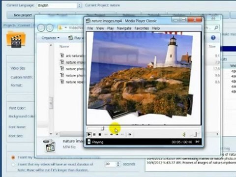Click the Explorer address bar folder icon
Screen dimensions: 236x177
tap(60, 28)
